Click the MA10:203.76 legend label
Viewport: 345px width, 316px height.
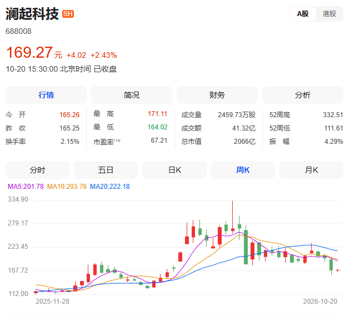[67, 187]
